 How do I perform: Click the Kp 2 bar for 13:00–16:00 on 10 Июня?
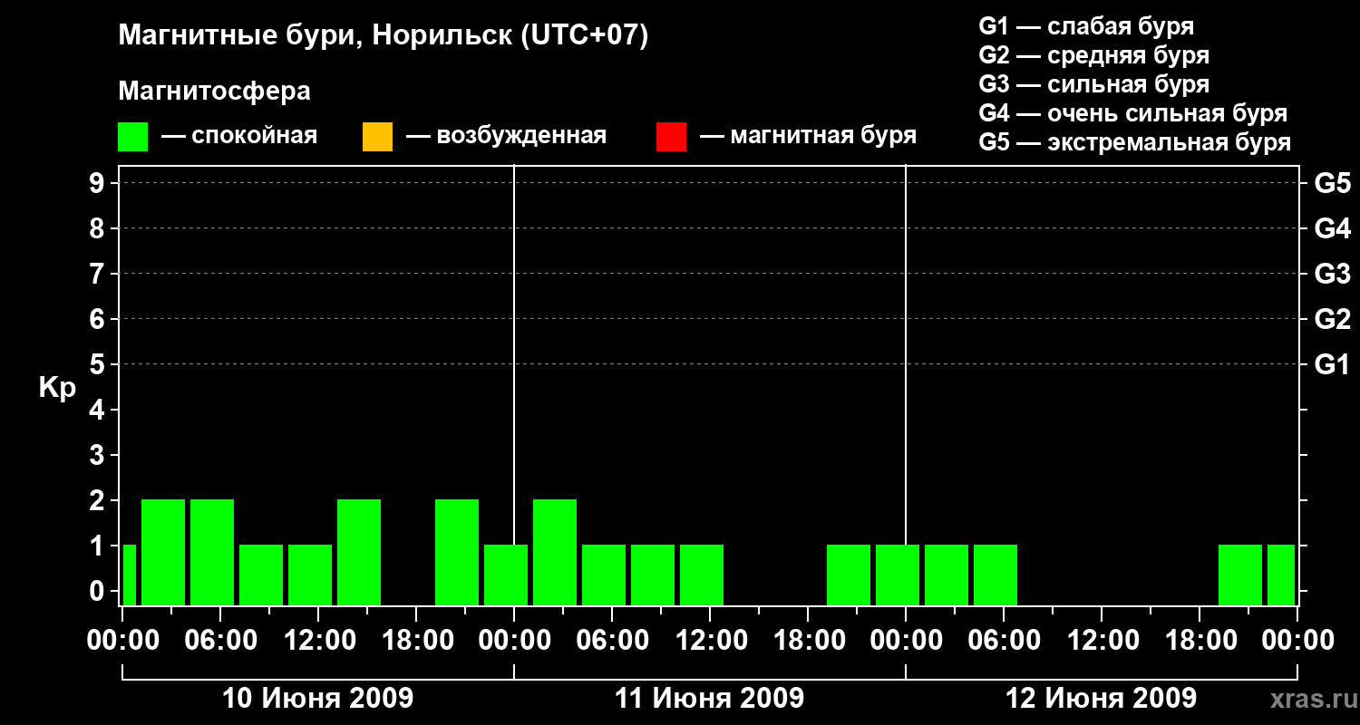click(359, 552)
